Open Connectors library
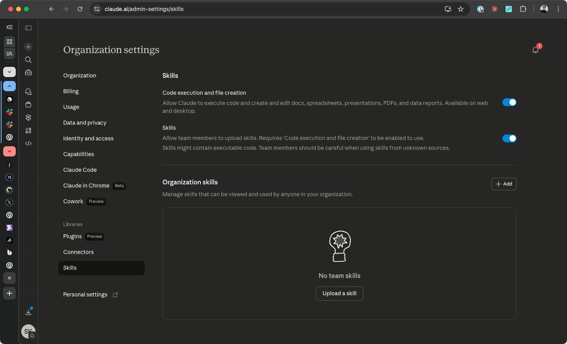Screen dimensions: 567x344 click(x=78, y=252)
